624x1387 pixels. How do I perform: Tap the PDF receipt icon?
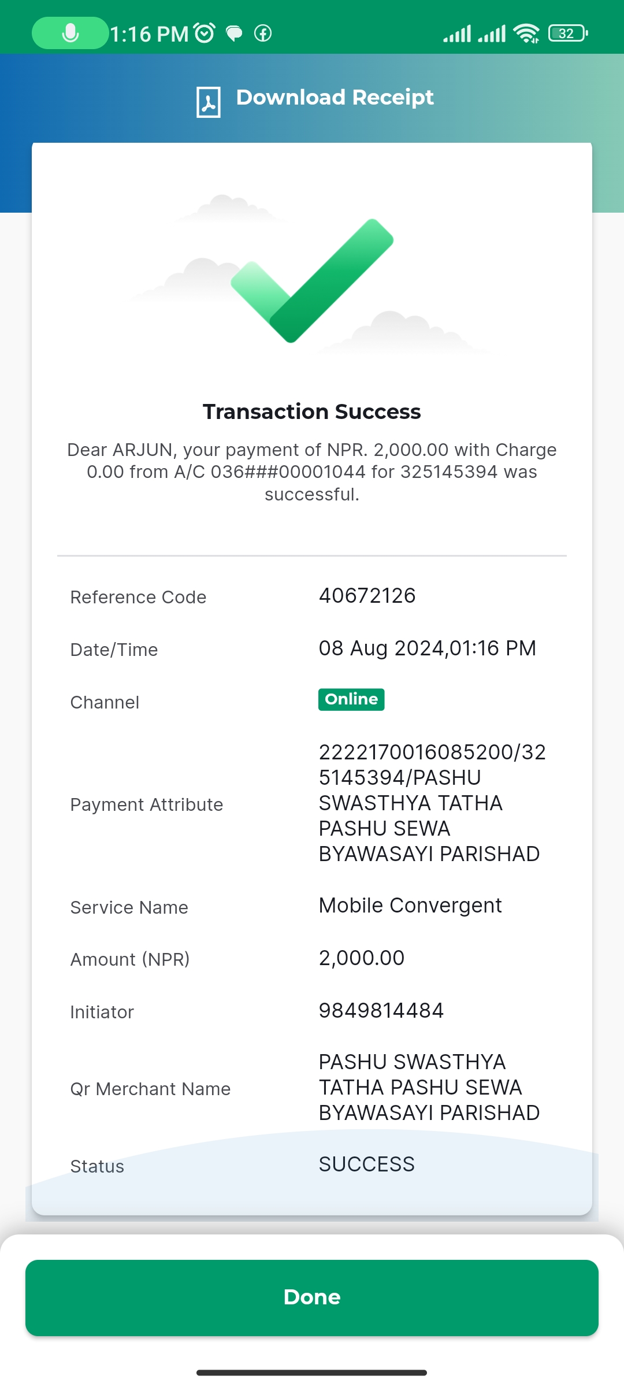pyautogui.click(x=209, y=102)
